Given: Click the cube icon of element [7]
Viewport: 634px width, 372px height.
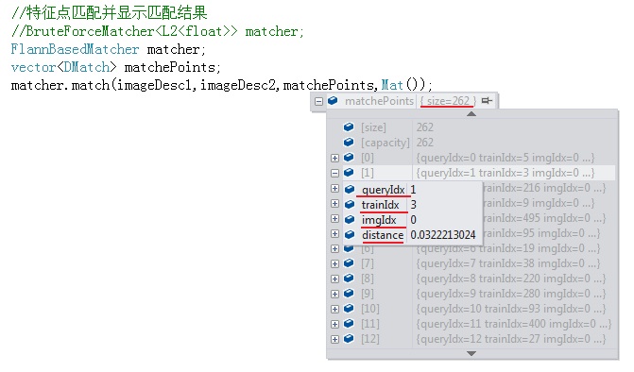Looking at the screenshot, I should click(349, 262).
